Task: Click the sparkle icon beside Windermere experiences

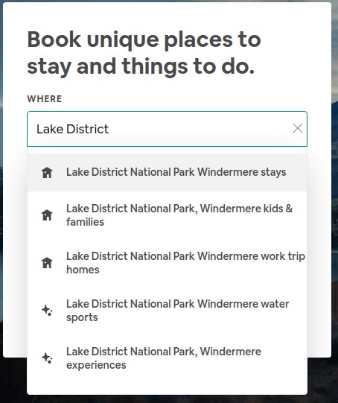Action: pos(47,358)
